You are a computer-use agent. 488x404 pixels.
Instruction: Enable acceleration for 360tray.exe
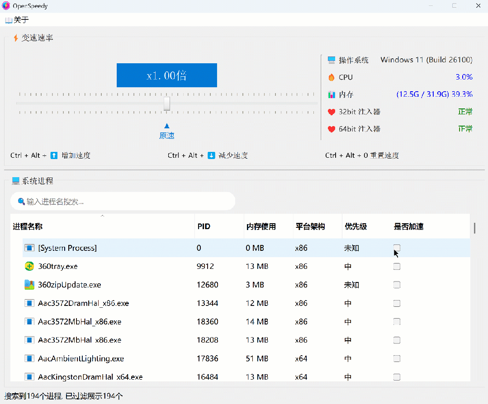point(397,266)
